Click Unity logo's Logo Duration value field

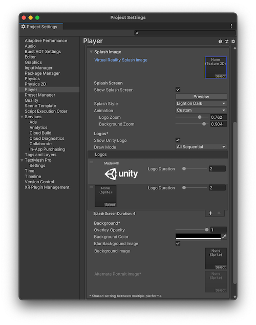coord(217,169)
